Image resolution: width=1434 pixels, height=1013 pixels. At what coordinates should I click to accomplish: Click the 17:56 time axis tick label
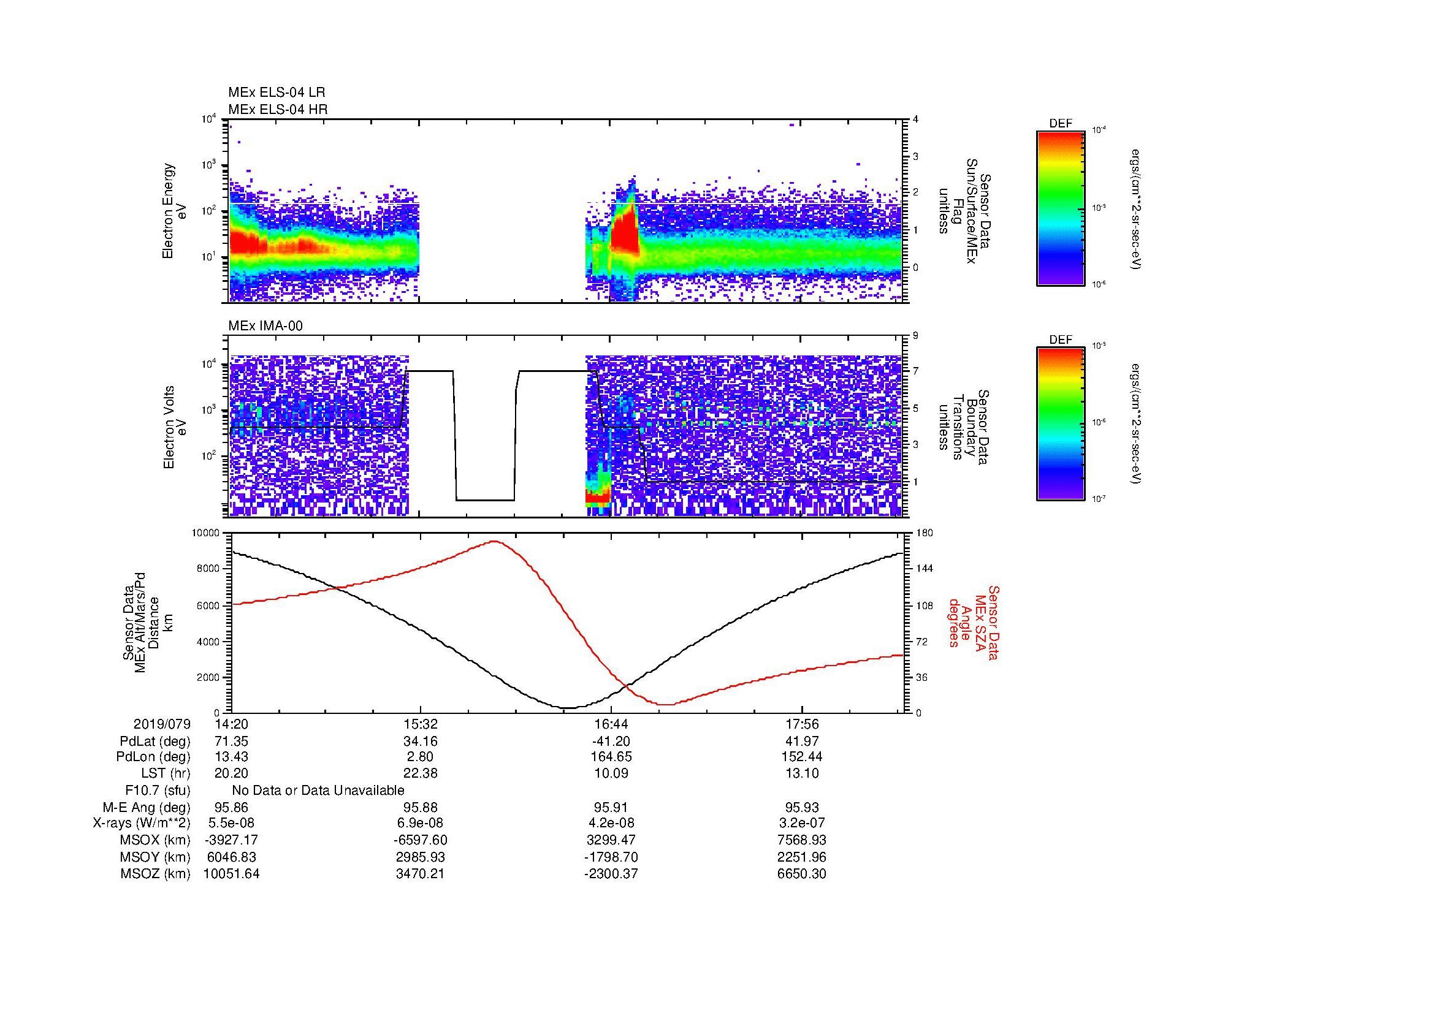click(801, 724)
